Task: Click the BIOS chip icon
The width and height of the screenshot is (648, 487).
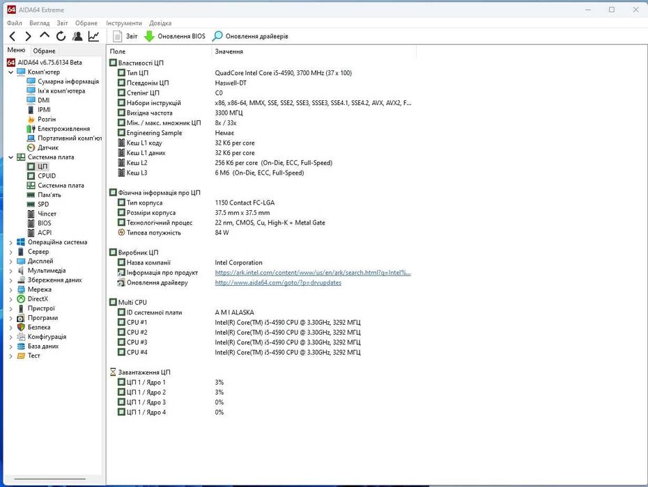Action: pos(31,223)
